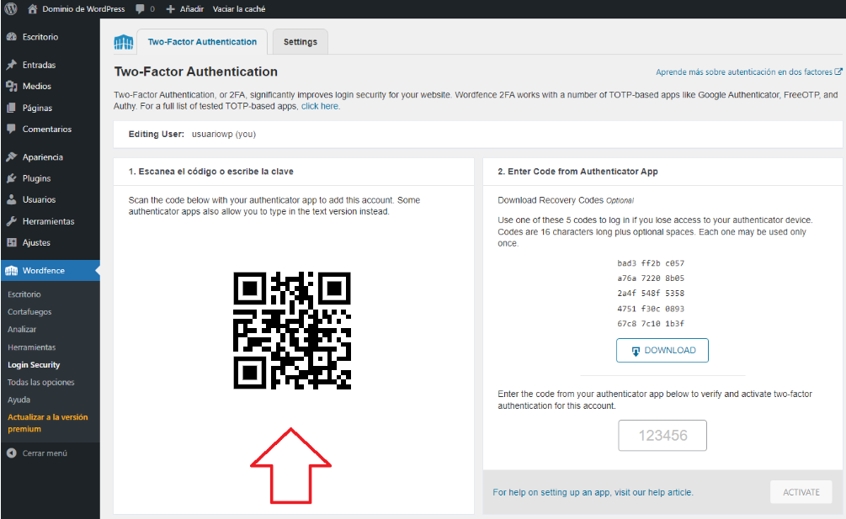Open Ayuda submenu item

[x=19, y=400]
